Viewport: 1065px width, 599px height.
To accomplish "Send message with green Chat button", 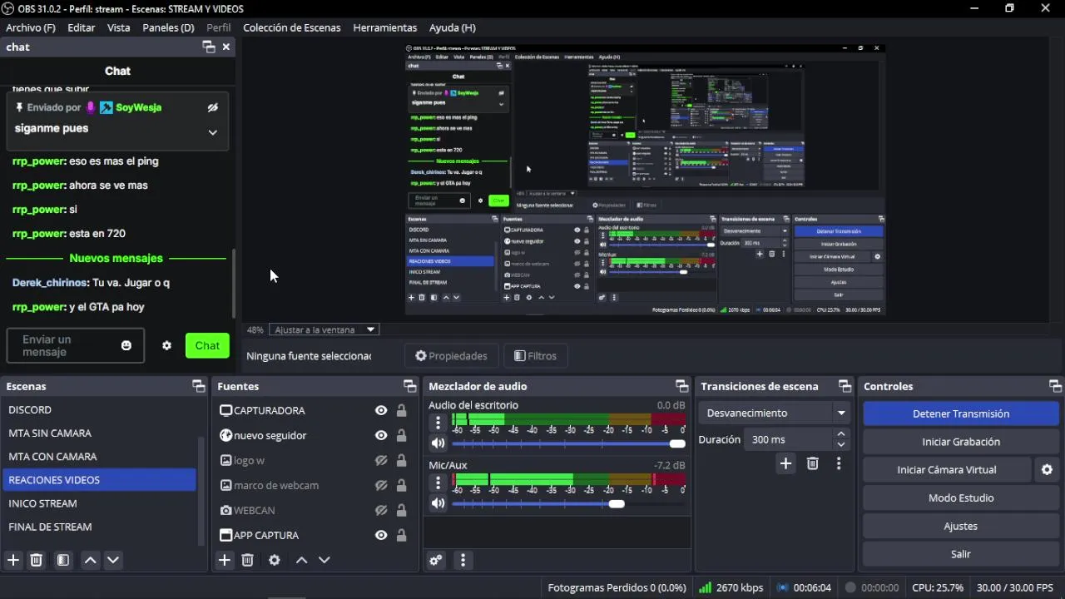I will [x=207, y=345].
